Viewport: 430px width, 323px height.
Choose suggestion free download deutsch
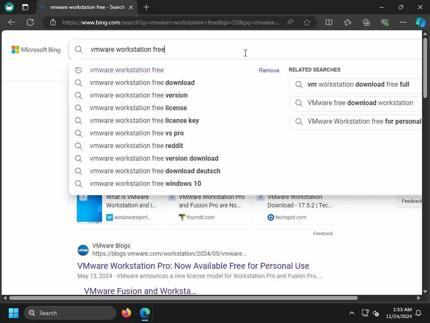pos(155,171)
